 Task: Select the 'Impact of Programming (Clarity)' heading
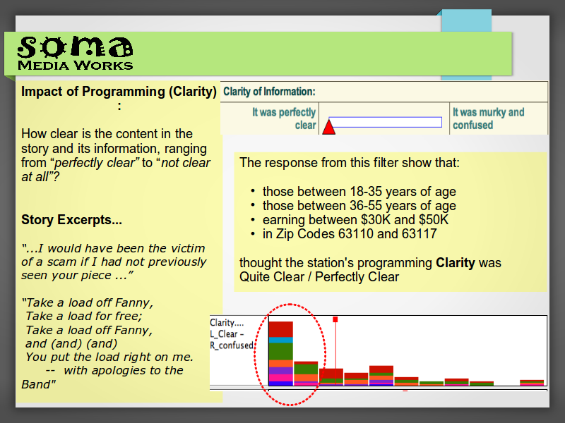pyautogui.click(x=119, y=92)
